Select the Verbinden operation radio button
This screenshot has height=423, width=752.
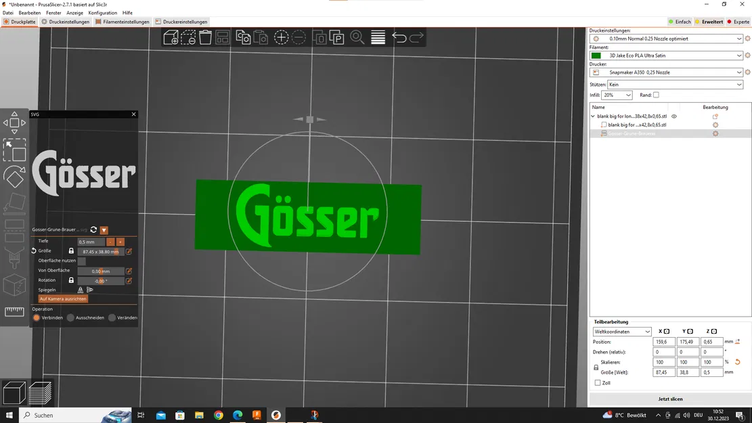37,317
